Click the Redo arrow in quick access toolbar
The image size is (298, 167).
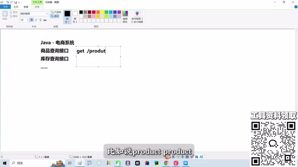click(x=12, y=2)
